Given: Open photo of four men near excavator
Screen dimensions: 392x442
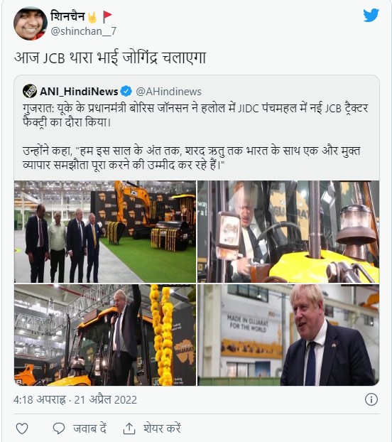Looking at the screenshot, I should pyautogui.click(x=105, y=232).
